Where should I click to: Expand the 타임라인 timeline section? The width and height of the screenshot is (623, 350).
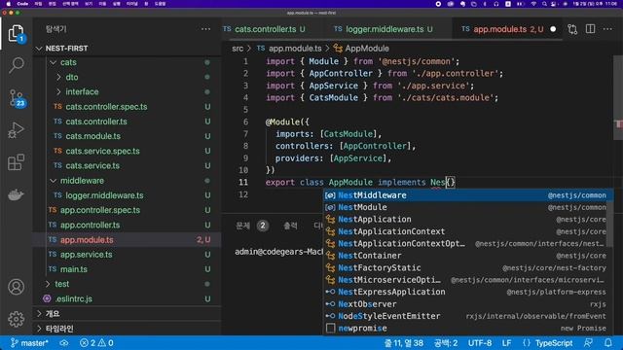point(39,329)
